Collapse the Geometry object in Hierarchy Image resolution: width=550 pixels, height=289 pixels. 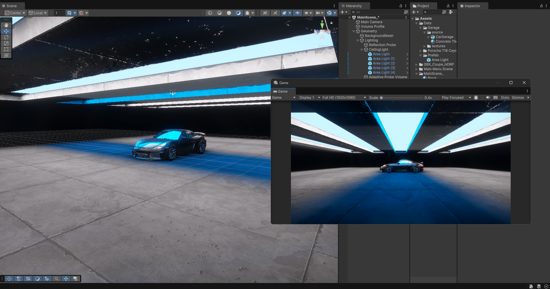tap(353, 31)
